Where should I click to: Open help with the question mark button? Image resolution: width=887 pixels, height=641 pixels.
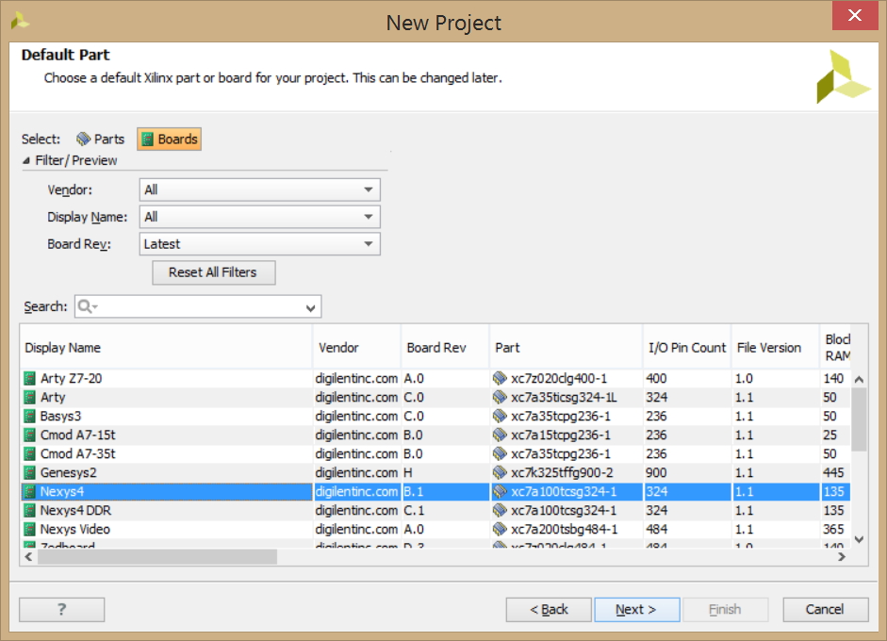click(x=61, y=609)
